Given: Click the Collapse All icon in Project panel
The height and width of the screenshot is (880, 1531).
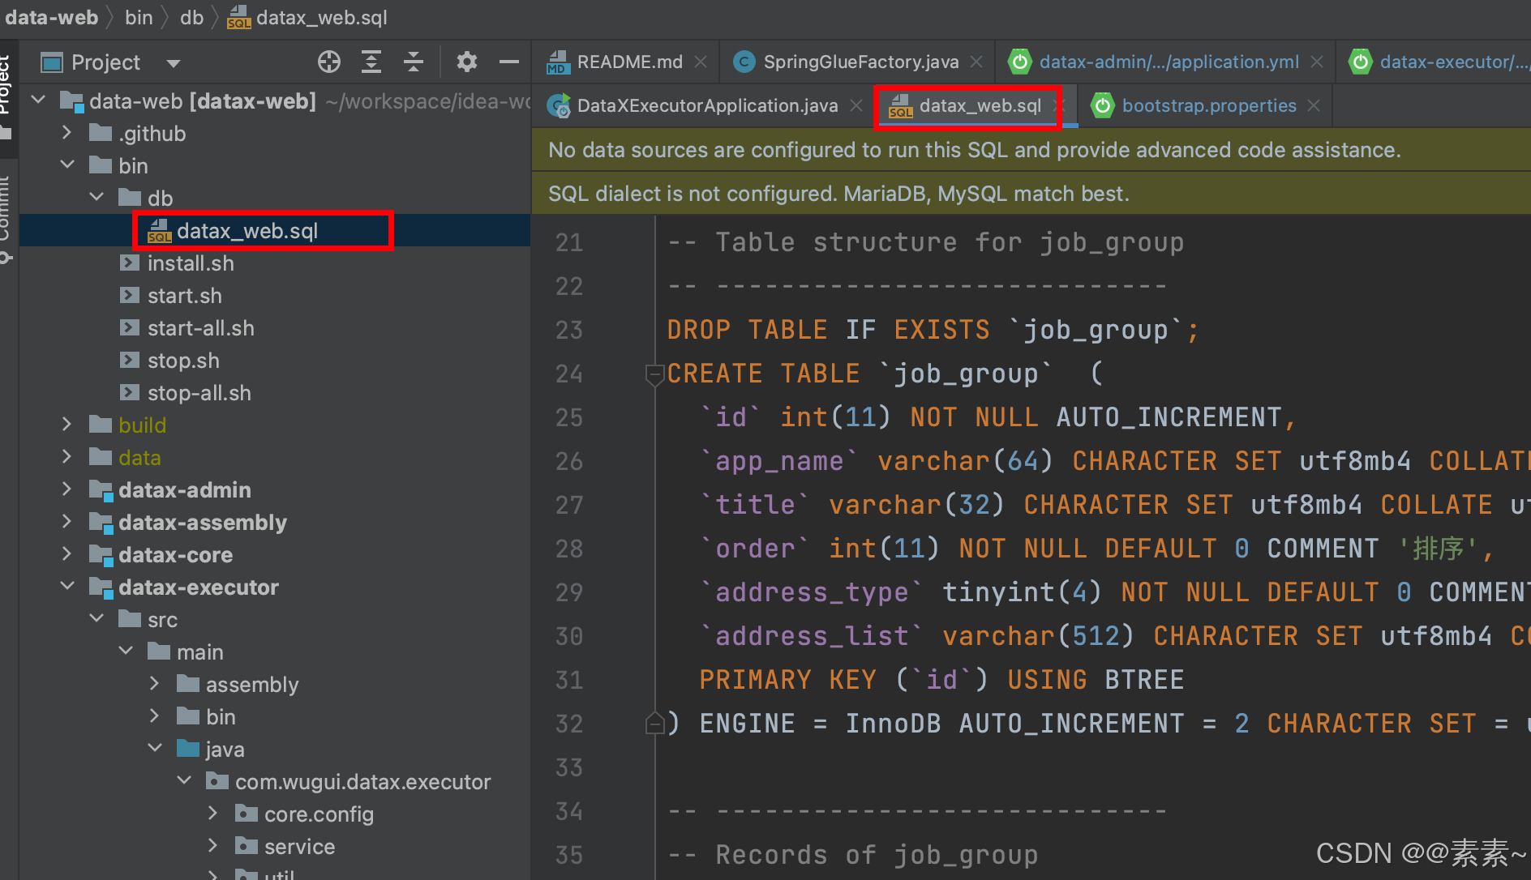Looking at the screenshot, I should click(x=414, y=62).
